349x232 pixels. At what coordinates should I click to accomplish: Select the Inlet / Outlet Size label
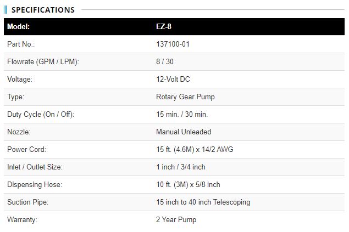pos(35,167)
